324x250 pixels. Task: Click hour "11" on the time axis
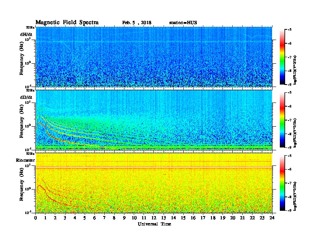(144, 218)
